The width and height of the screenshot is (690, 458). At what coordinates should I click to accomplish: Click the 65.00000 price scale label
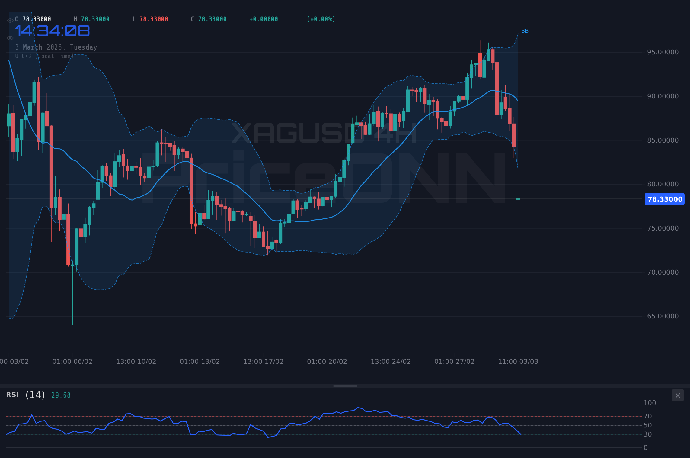tap(662, 316)
